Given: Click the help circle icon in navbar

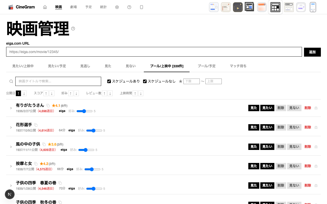Looking at the screenshot, I should [129, 7].
